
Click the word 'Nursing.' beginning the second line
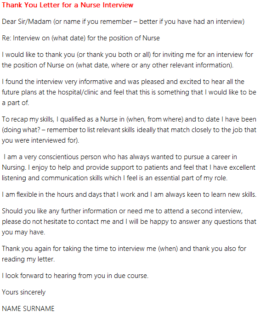(x=14, y=167)
